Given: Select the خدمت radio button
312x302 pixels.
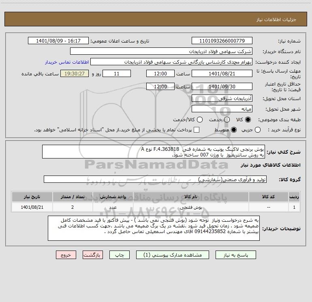Looking at the screenshot, I should pyautogui.click(x=227, y=120).
